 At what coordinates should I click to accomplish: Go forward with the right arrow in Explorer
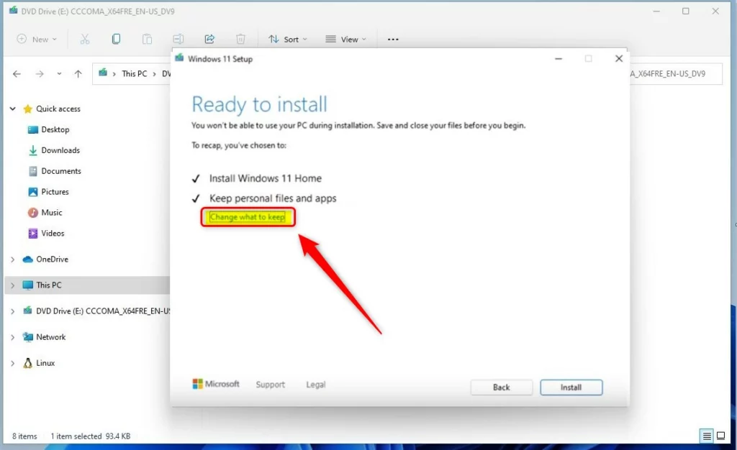point(40,73)
